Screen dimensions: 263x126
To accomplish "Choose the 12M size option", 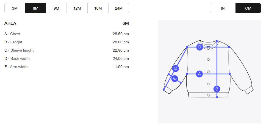I will [77, 8].
